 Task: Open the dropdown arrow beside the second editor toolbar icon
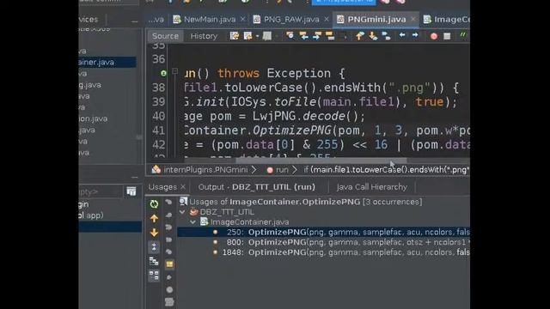[x=257, y=36]
